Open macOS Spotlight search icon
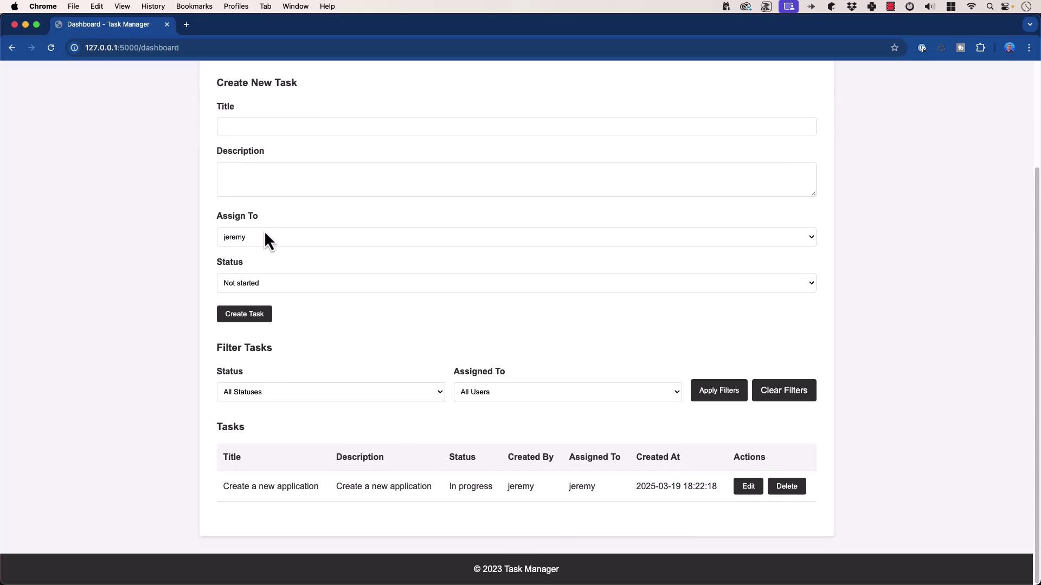 tap(990, 6)
